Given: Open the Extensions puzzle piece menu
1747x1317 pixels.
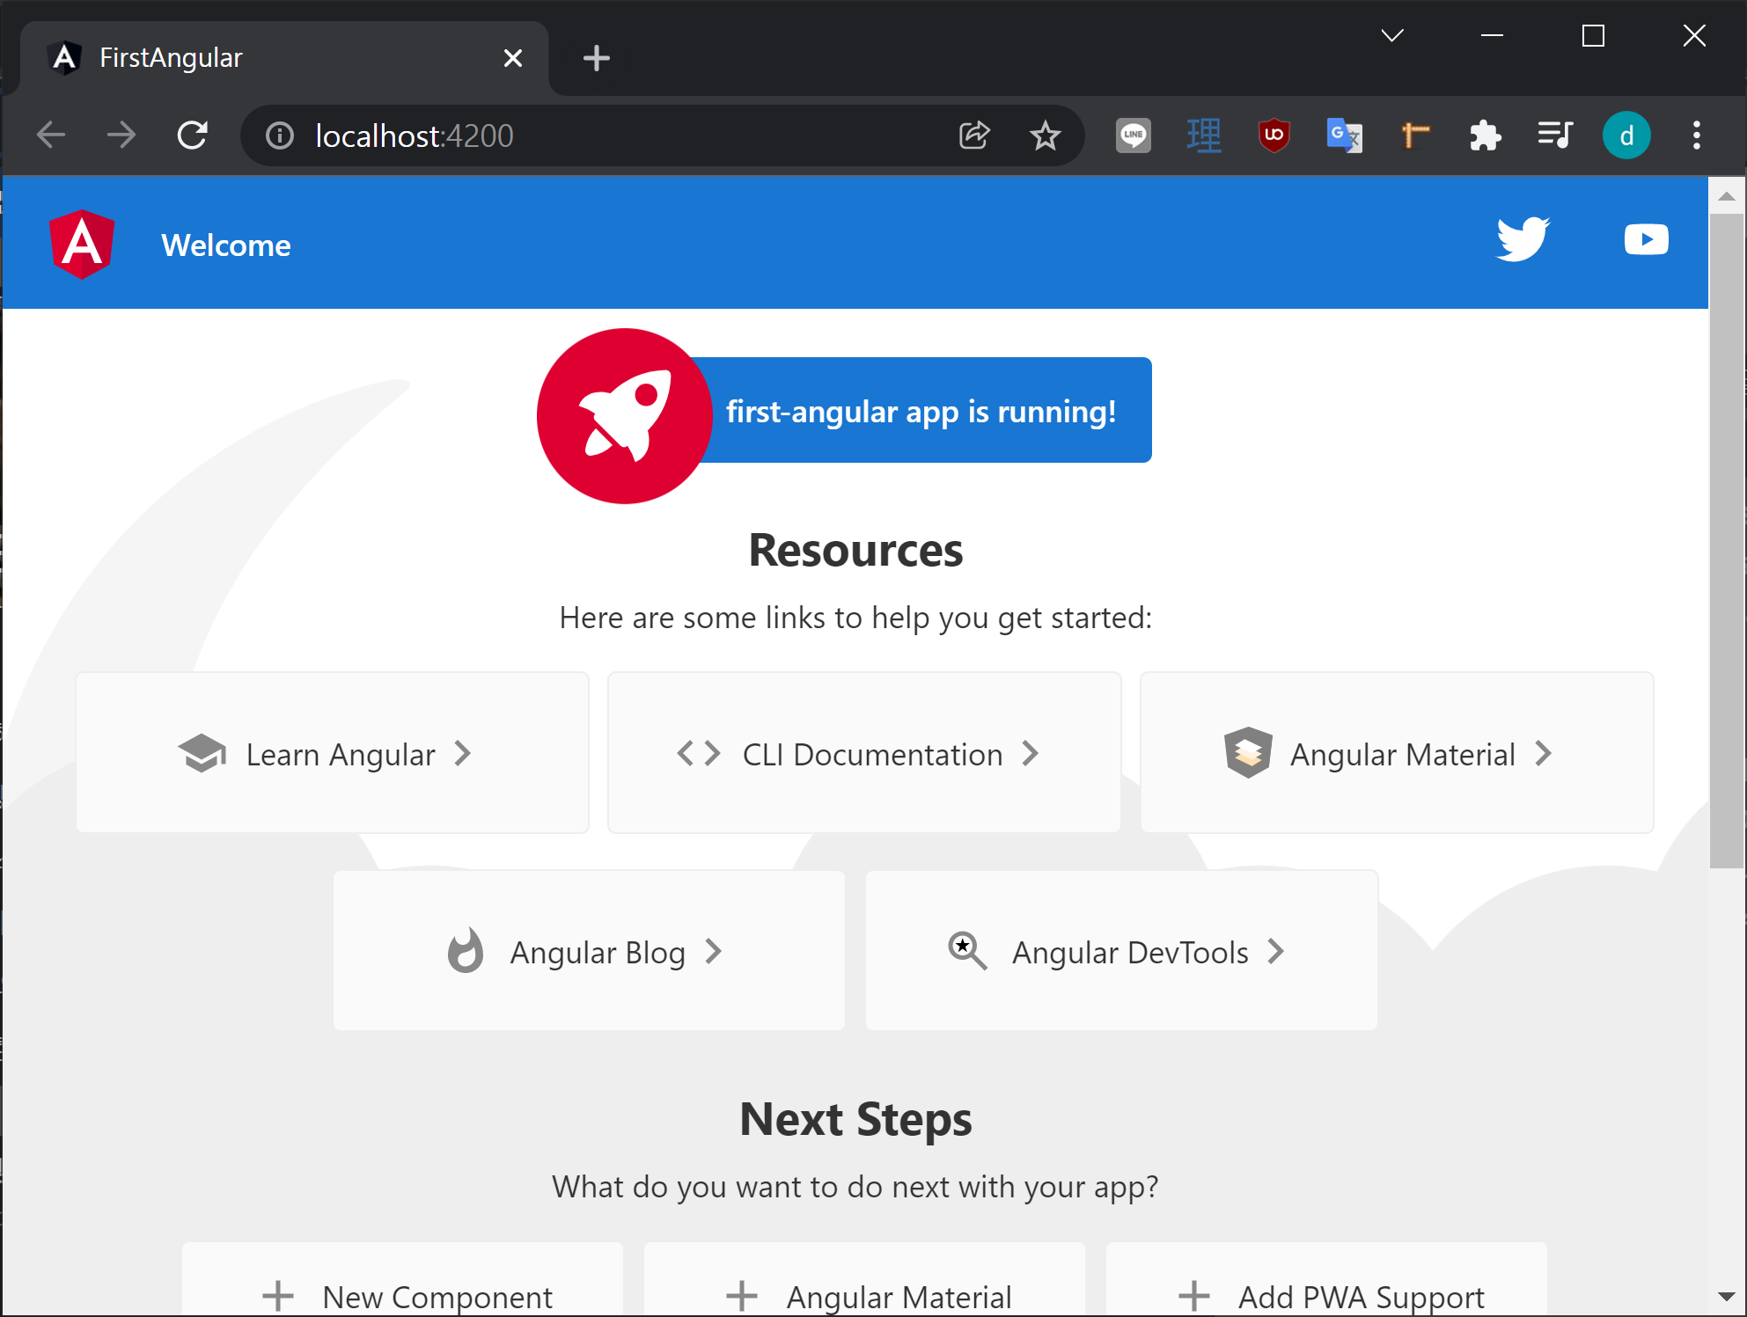Looking at the screenshot, I should (x=1485, y=135).
